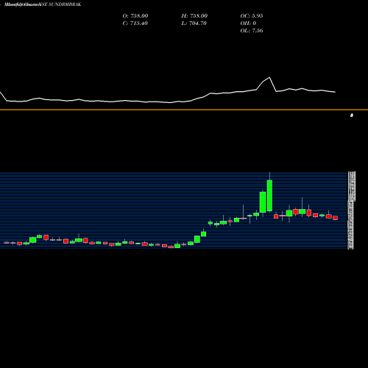Select the close price text C: 715.40

pyautogui.click(x=135, y=24)
